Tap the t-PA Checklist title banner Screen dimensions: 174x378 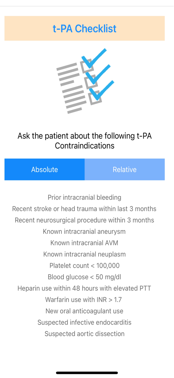coord(84,28)
